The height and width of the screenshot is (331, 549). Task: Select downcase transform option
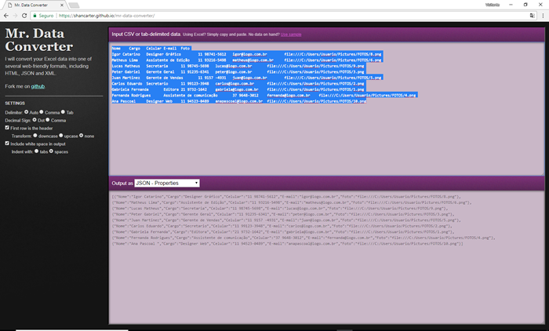35,136
